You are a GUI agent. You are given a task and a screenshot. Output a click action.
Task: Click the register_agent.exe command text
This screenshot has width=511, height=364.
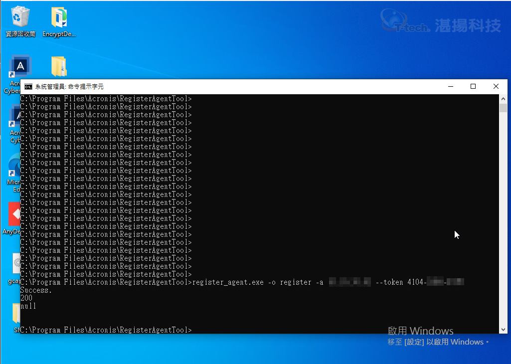click(x=228, y=282)
